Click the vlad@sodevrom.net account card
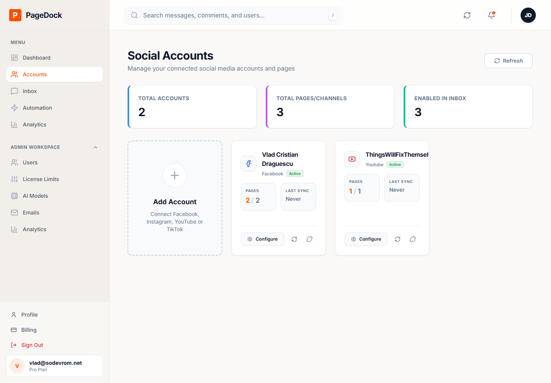 [x=54, y=366]
